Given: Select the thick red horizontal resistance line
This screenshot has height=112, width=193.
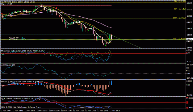Looking at the screenshot, I should coord(56,6).
